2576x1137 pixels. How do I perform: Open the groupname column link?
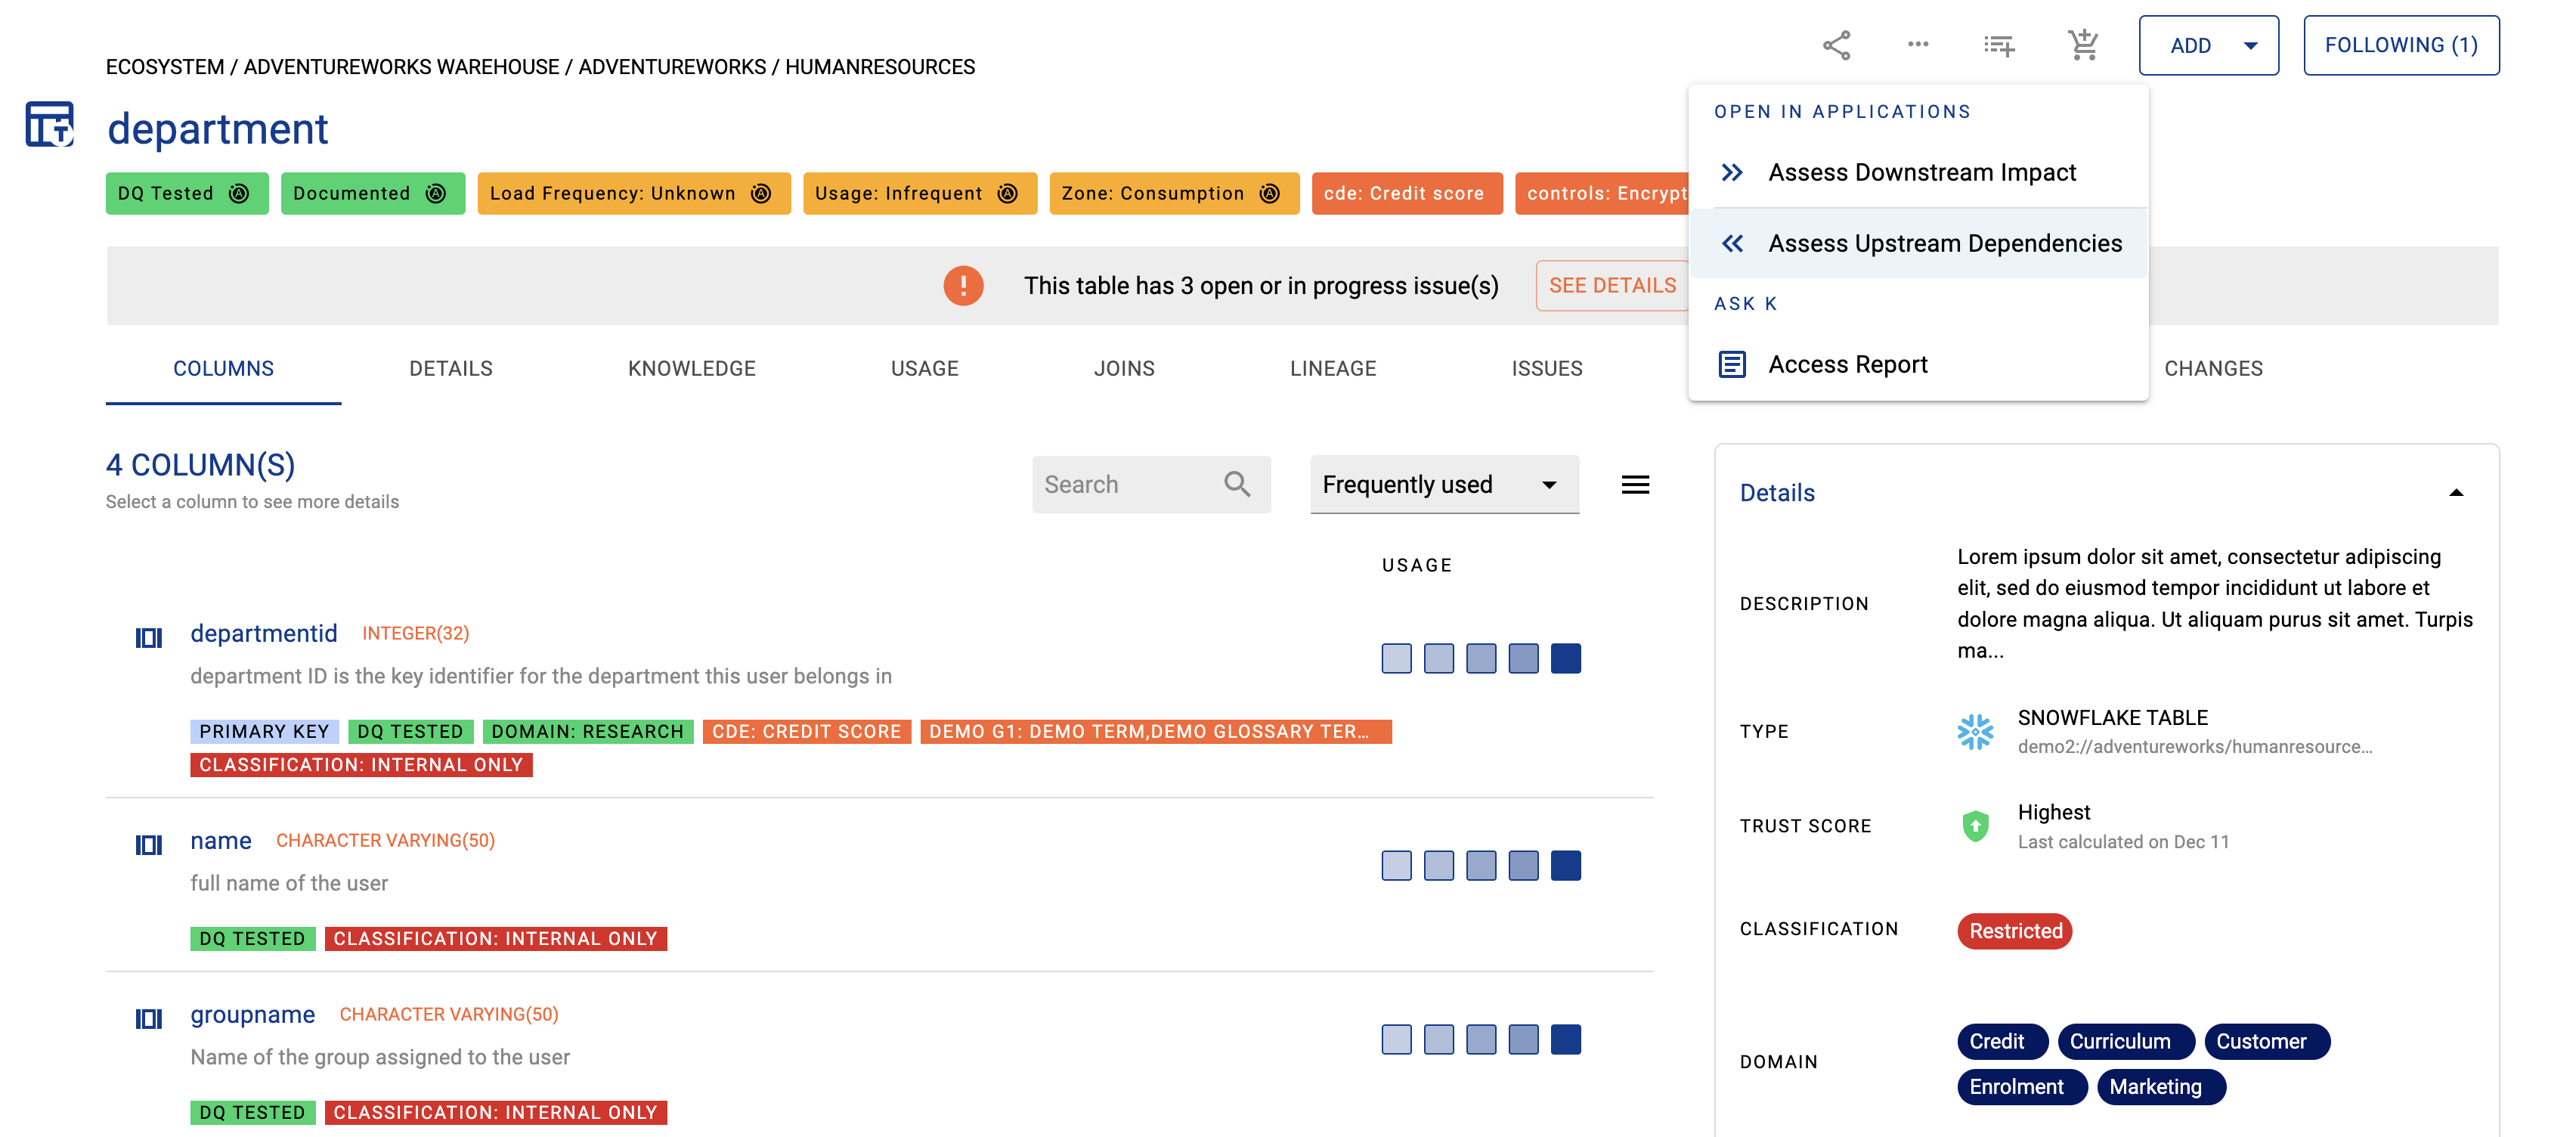click(x=252, y=1015)
